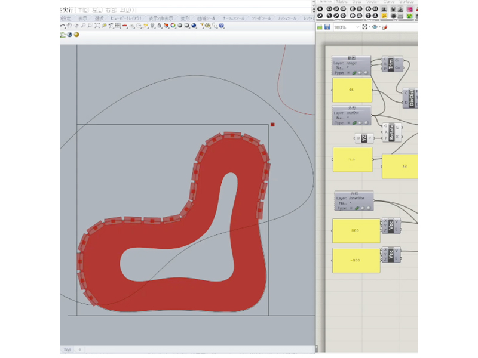The height and width of the screenshot is (358, 478).
Task: Open the 100% zoom level dropdown
Action: point(358,27)
